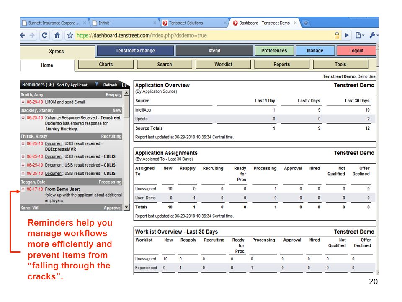The width and height of the screenshot is (402, 302).
Task: Open the Kane, Will reminder header
Action: point(71,208)
